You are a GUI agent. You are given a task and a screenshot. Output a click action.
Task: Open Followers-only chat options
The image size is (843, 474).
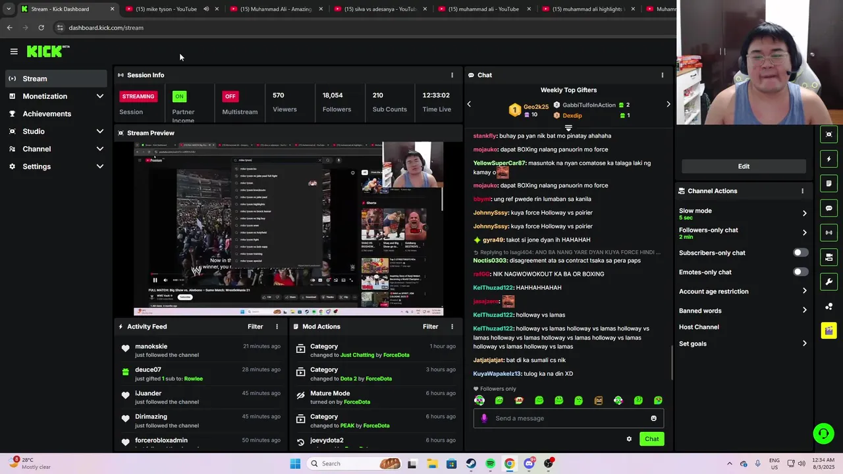point(743,232)
